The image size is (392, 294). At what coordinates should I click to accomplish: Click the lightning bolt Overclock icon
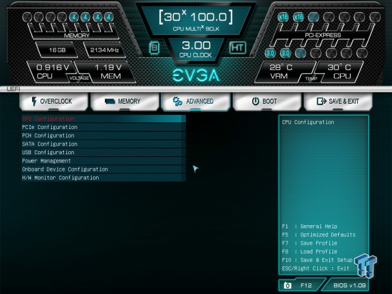(34, 101)
